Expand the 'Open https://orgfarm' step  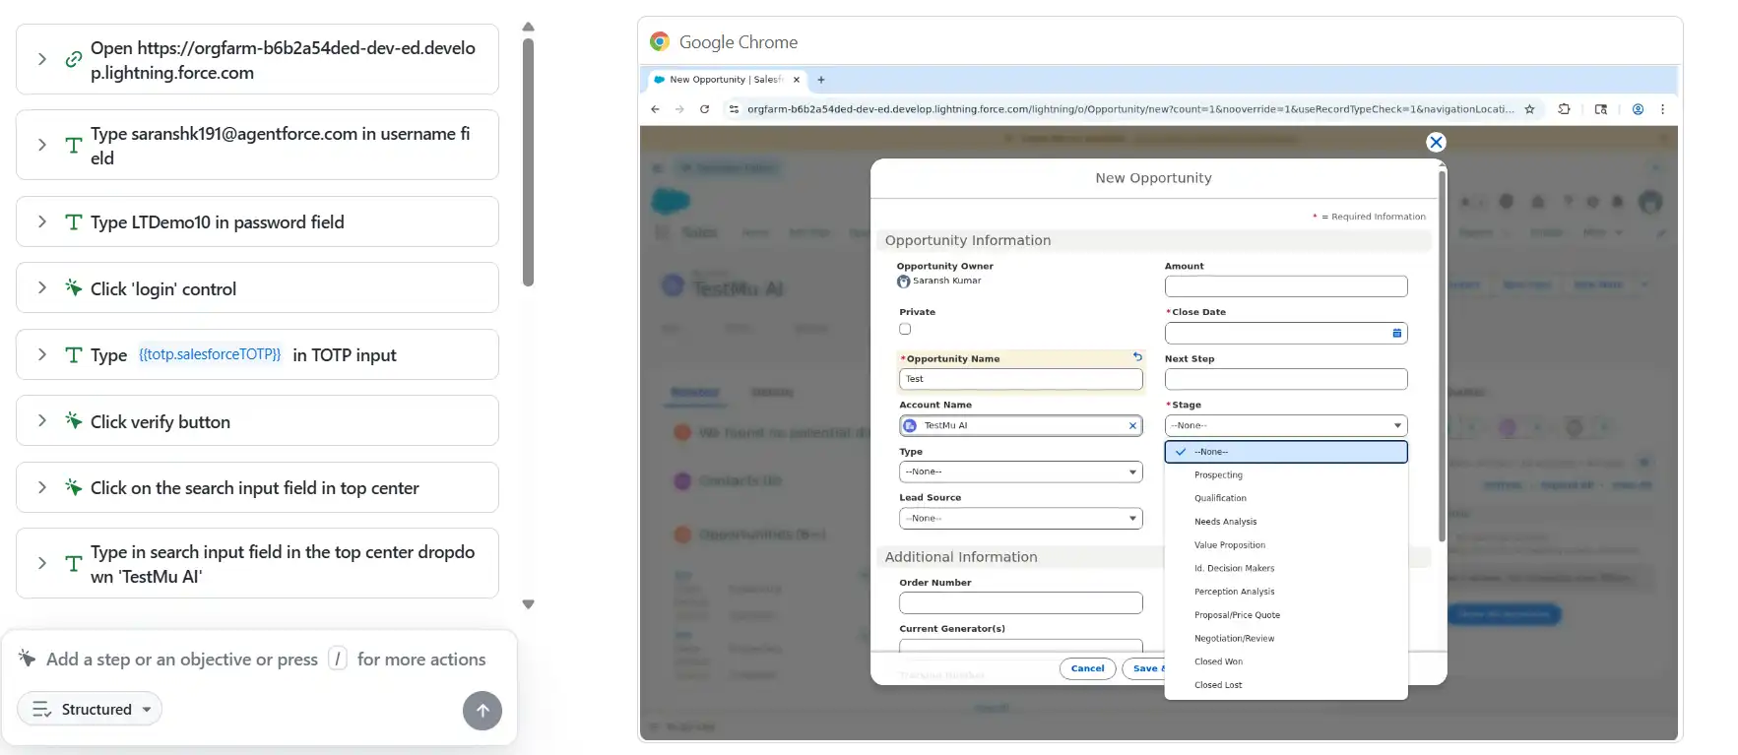(x=41, y=59)
